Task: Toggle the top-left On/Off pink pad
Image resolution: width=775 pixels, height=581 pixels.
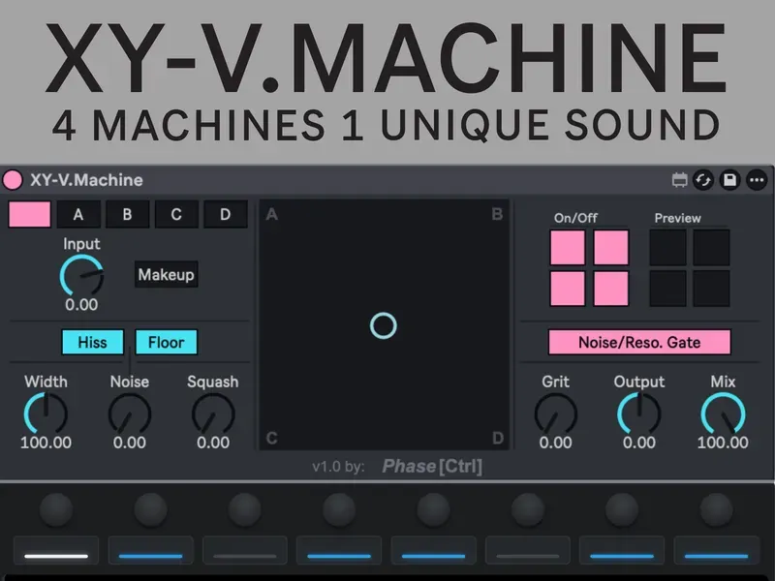Action: pyautogui.click(x=568, y=247)
